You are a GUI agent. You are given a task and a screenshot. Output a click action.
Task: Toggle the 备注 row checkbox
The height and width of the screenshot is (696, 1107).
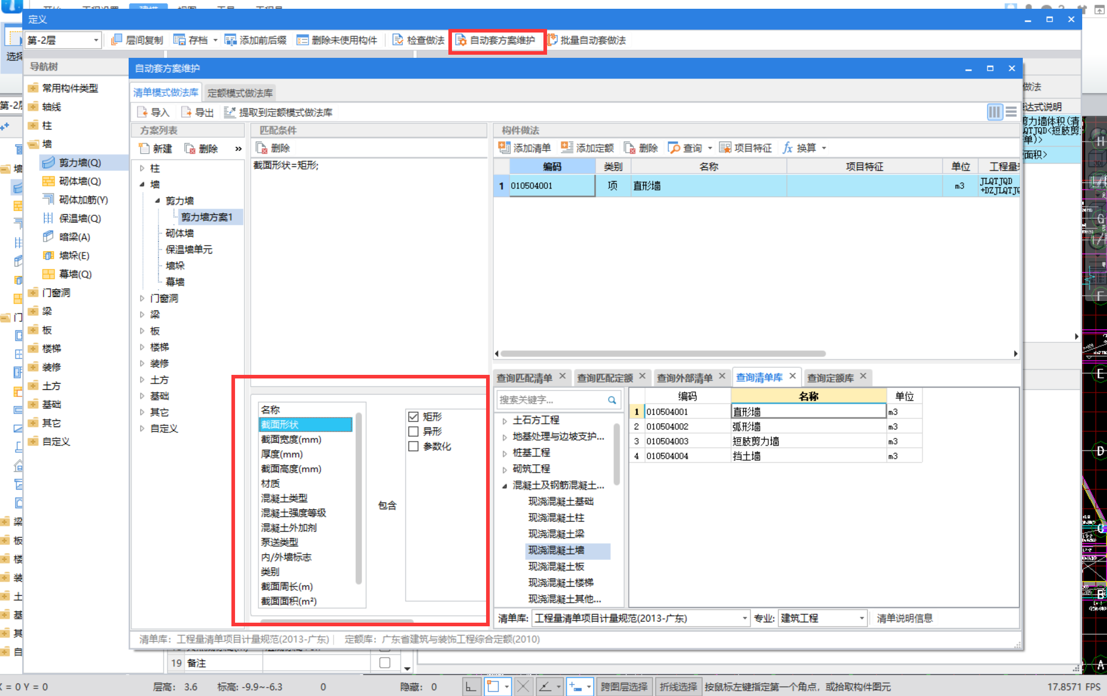point(384,662)
